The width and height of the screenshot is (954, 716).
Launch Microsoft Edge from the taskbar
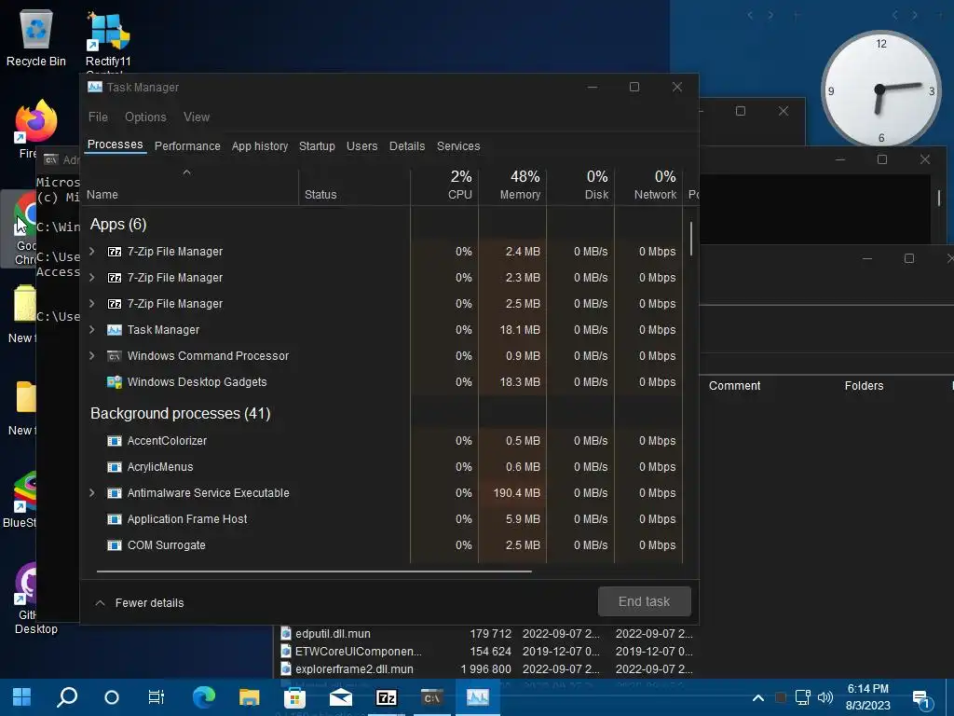click(x=203, y=697)
